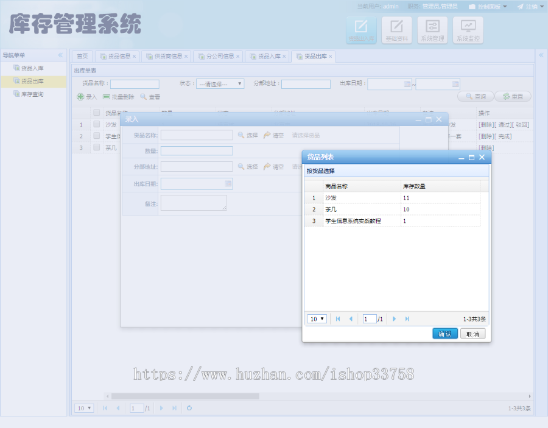The height and width of the screenshot is (428, 548).
Task: Open the 系统管理 module icon
Action: tap(432, 29)
